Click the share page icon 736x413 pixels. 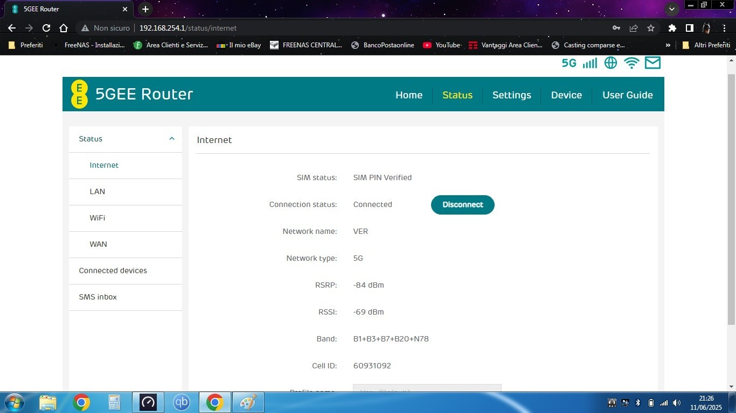[x=634, y=28]
